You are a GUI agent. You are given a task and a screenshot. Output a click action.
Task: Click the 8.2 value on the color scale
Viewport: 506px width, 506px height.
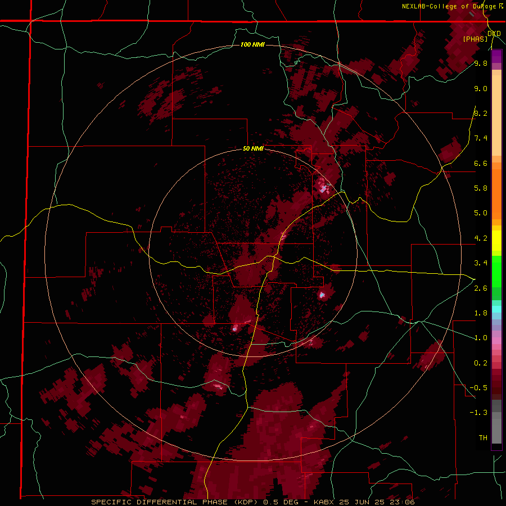click(x=481, y=113)
